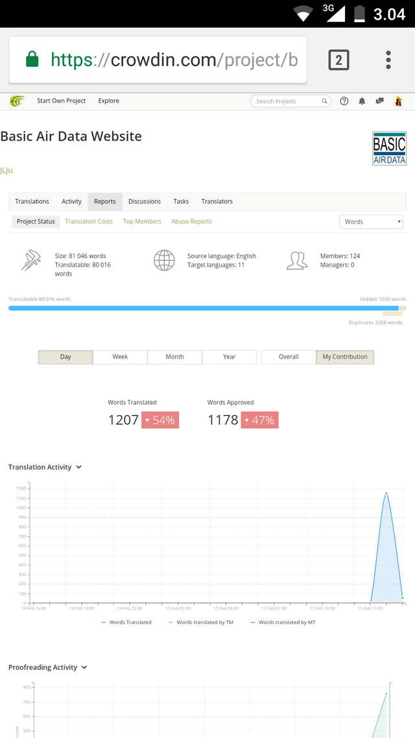415x738 pixels.
Task: Tap the secure padlock icon
Action: coord(32,60)
